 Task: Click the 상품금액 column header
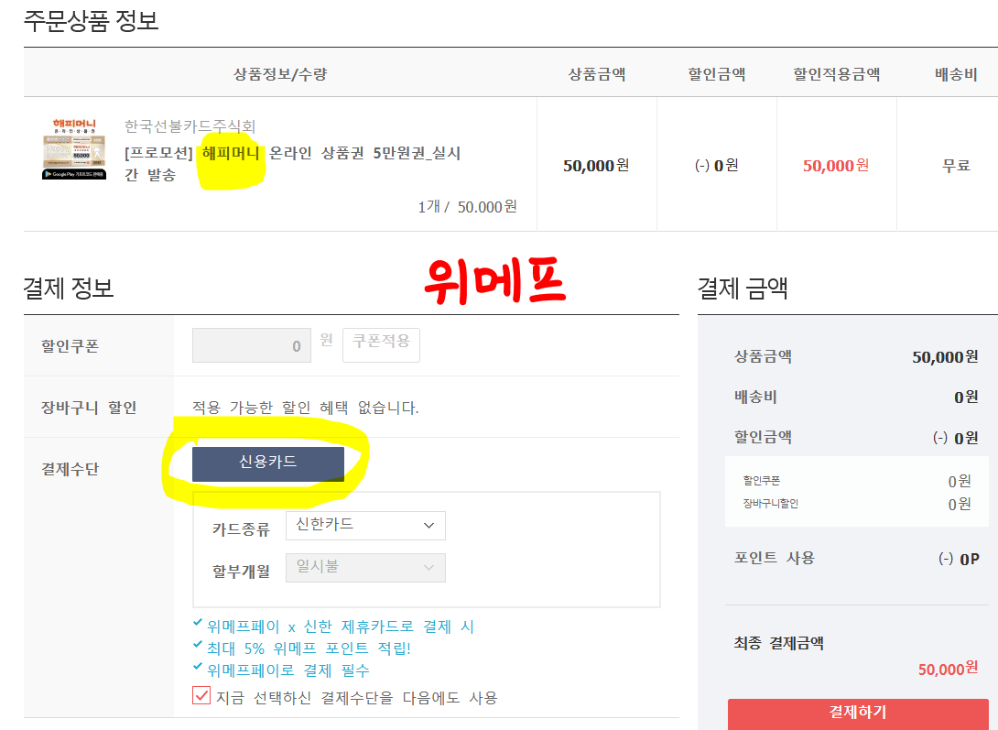[596, 74]
